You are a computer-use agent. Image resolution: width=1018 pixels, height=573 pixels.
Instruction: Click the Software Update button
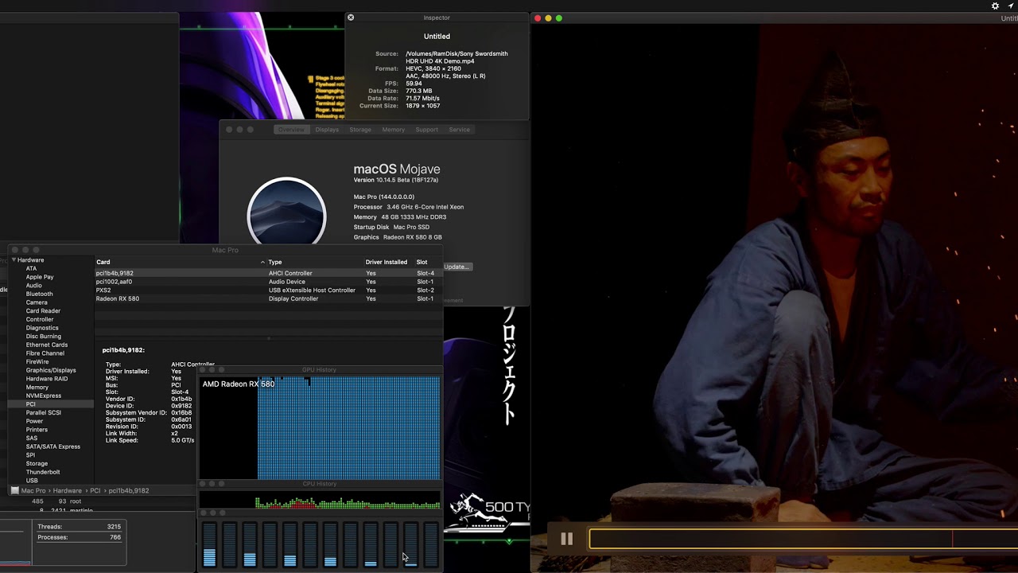[457, 267]
